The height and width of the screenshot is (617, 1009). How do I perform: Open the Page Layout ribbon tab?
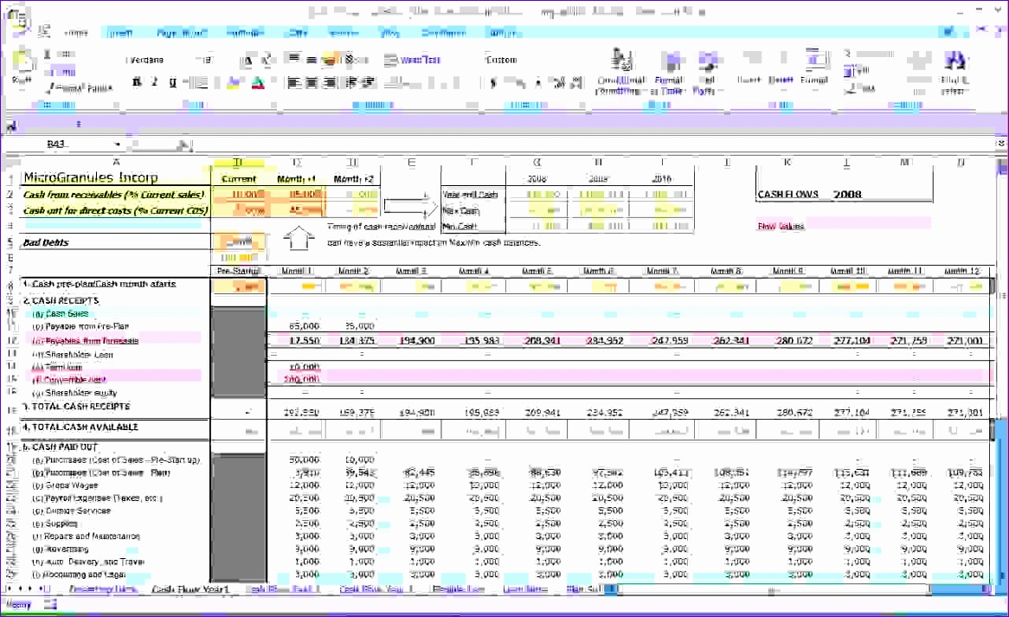click(x=179, y=32)
